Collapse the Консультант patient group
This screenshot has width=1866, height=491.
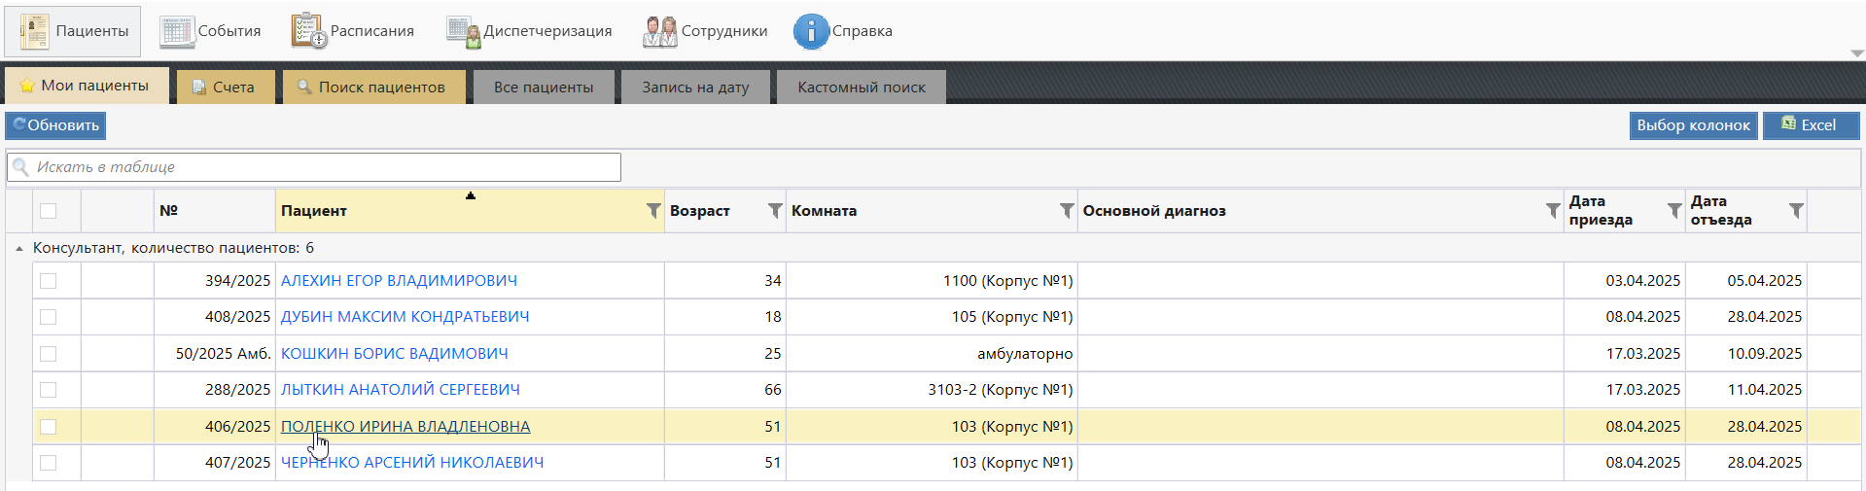[19, 249]
